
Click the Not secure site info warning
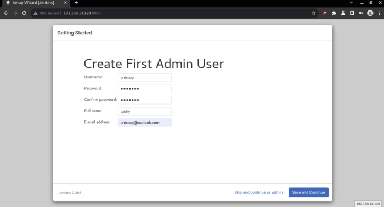(x=46, y=13)
